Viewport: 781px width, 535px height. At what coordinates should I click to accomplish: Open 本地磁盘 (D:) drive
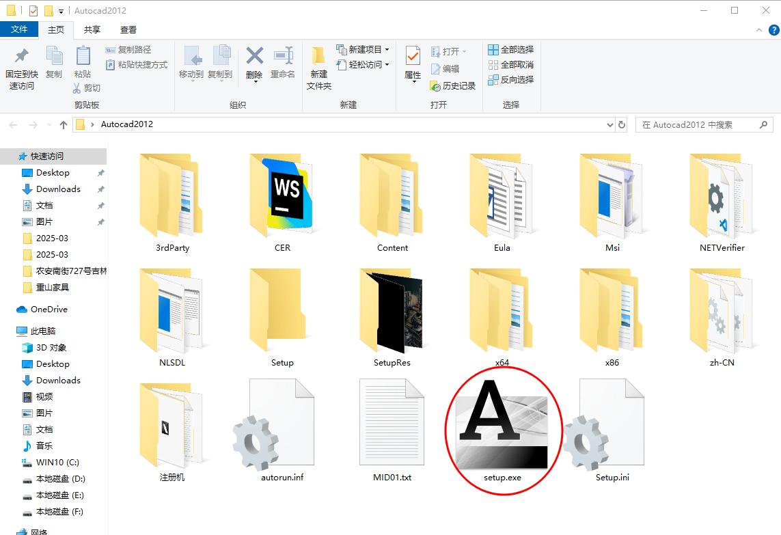(53, 479)
